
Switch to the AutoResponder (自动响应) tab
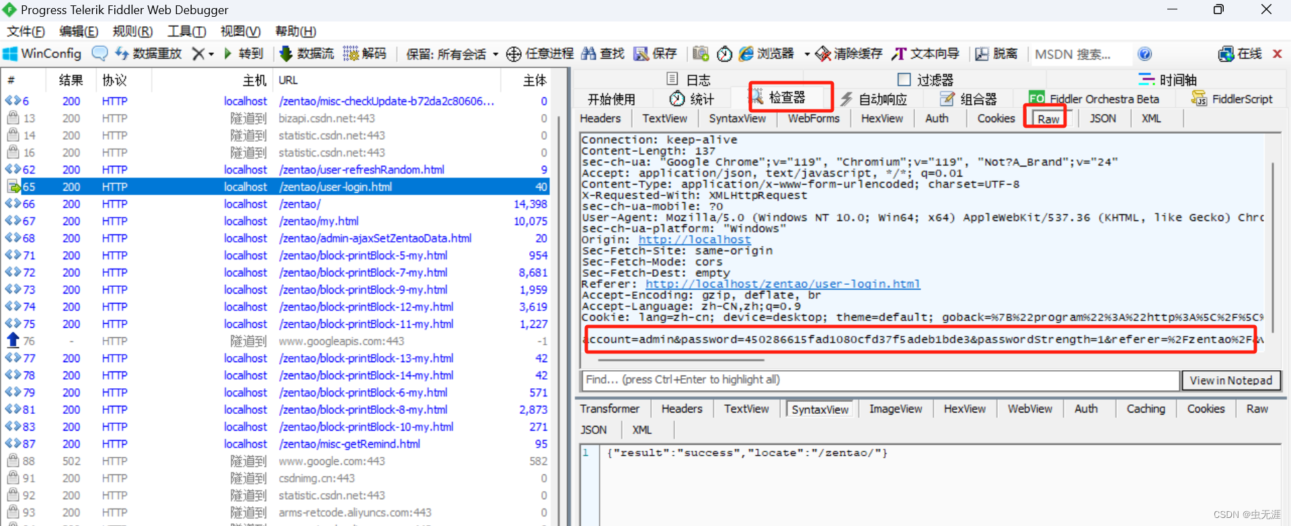pyautogui.click(x=873, y=99)
